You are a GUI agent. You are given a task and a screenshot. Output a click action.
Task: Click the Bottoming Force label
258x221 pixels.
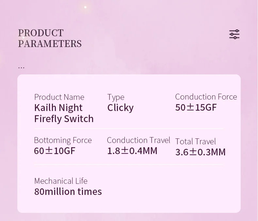63,140
